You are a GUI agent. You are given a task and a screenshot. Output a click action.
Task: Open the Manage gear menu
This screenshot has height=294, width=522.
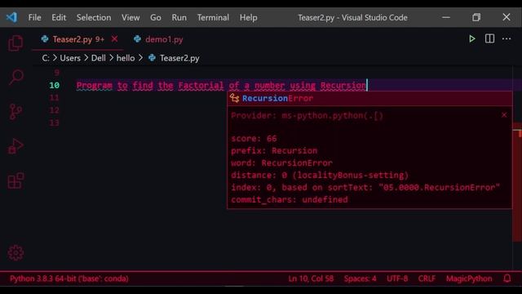[15, 253]
